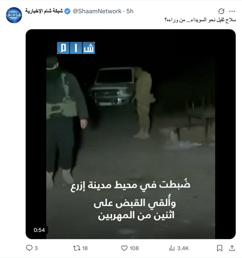
Task: Bookmark this post
Action: [x=220, y=248]
